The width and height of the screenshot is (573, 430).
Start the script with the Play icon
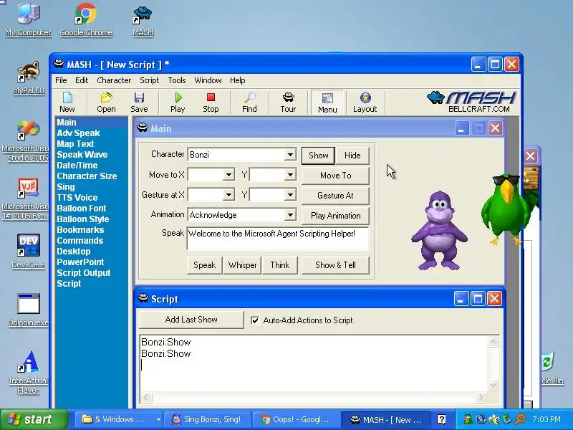(x=178, y=102)
